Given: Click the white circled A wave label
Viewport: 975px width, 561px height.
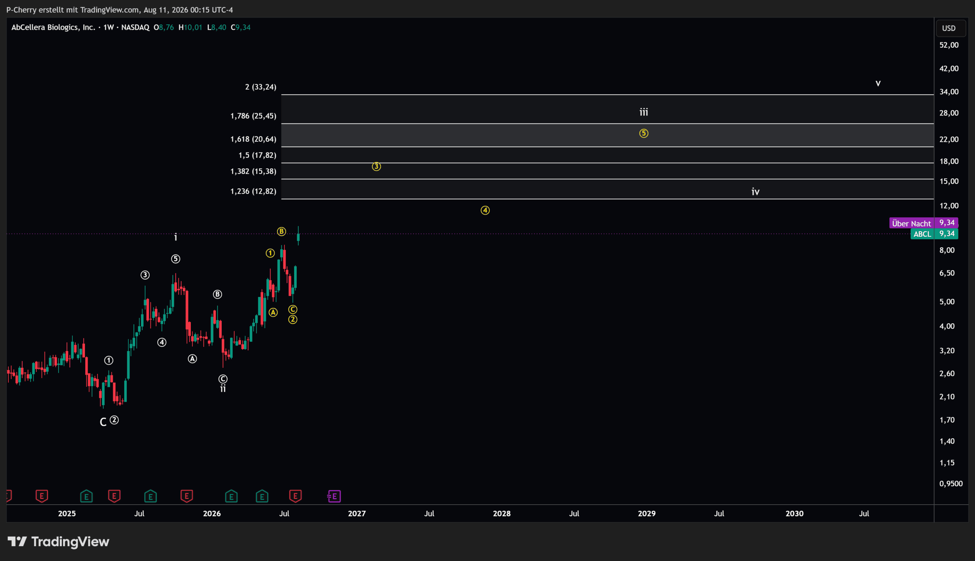Looking at the screenshot, I should click(192, 359).
